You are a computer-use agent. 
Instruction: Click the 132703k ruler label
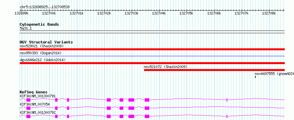[131, 13]
